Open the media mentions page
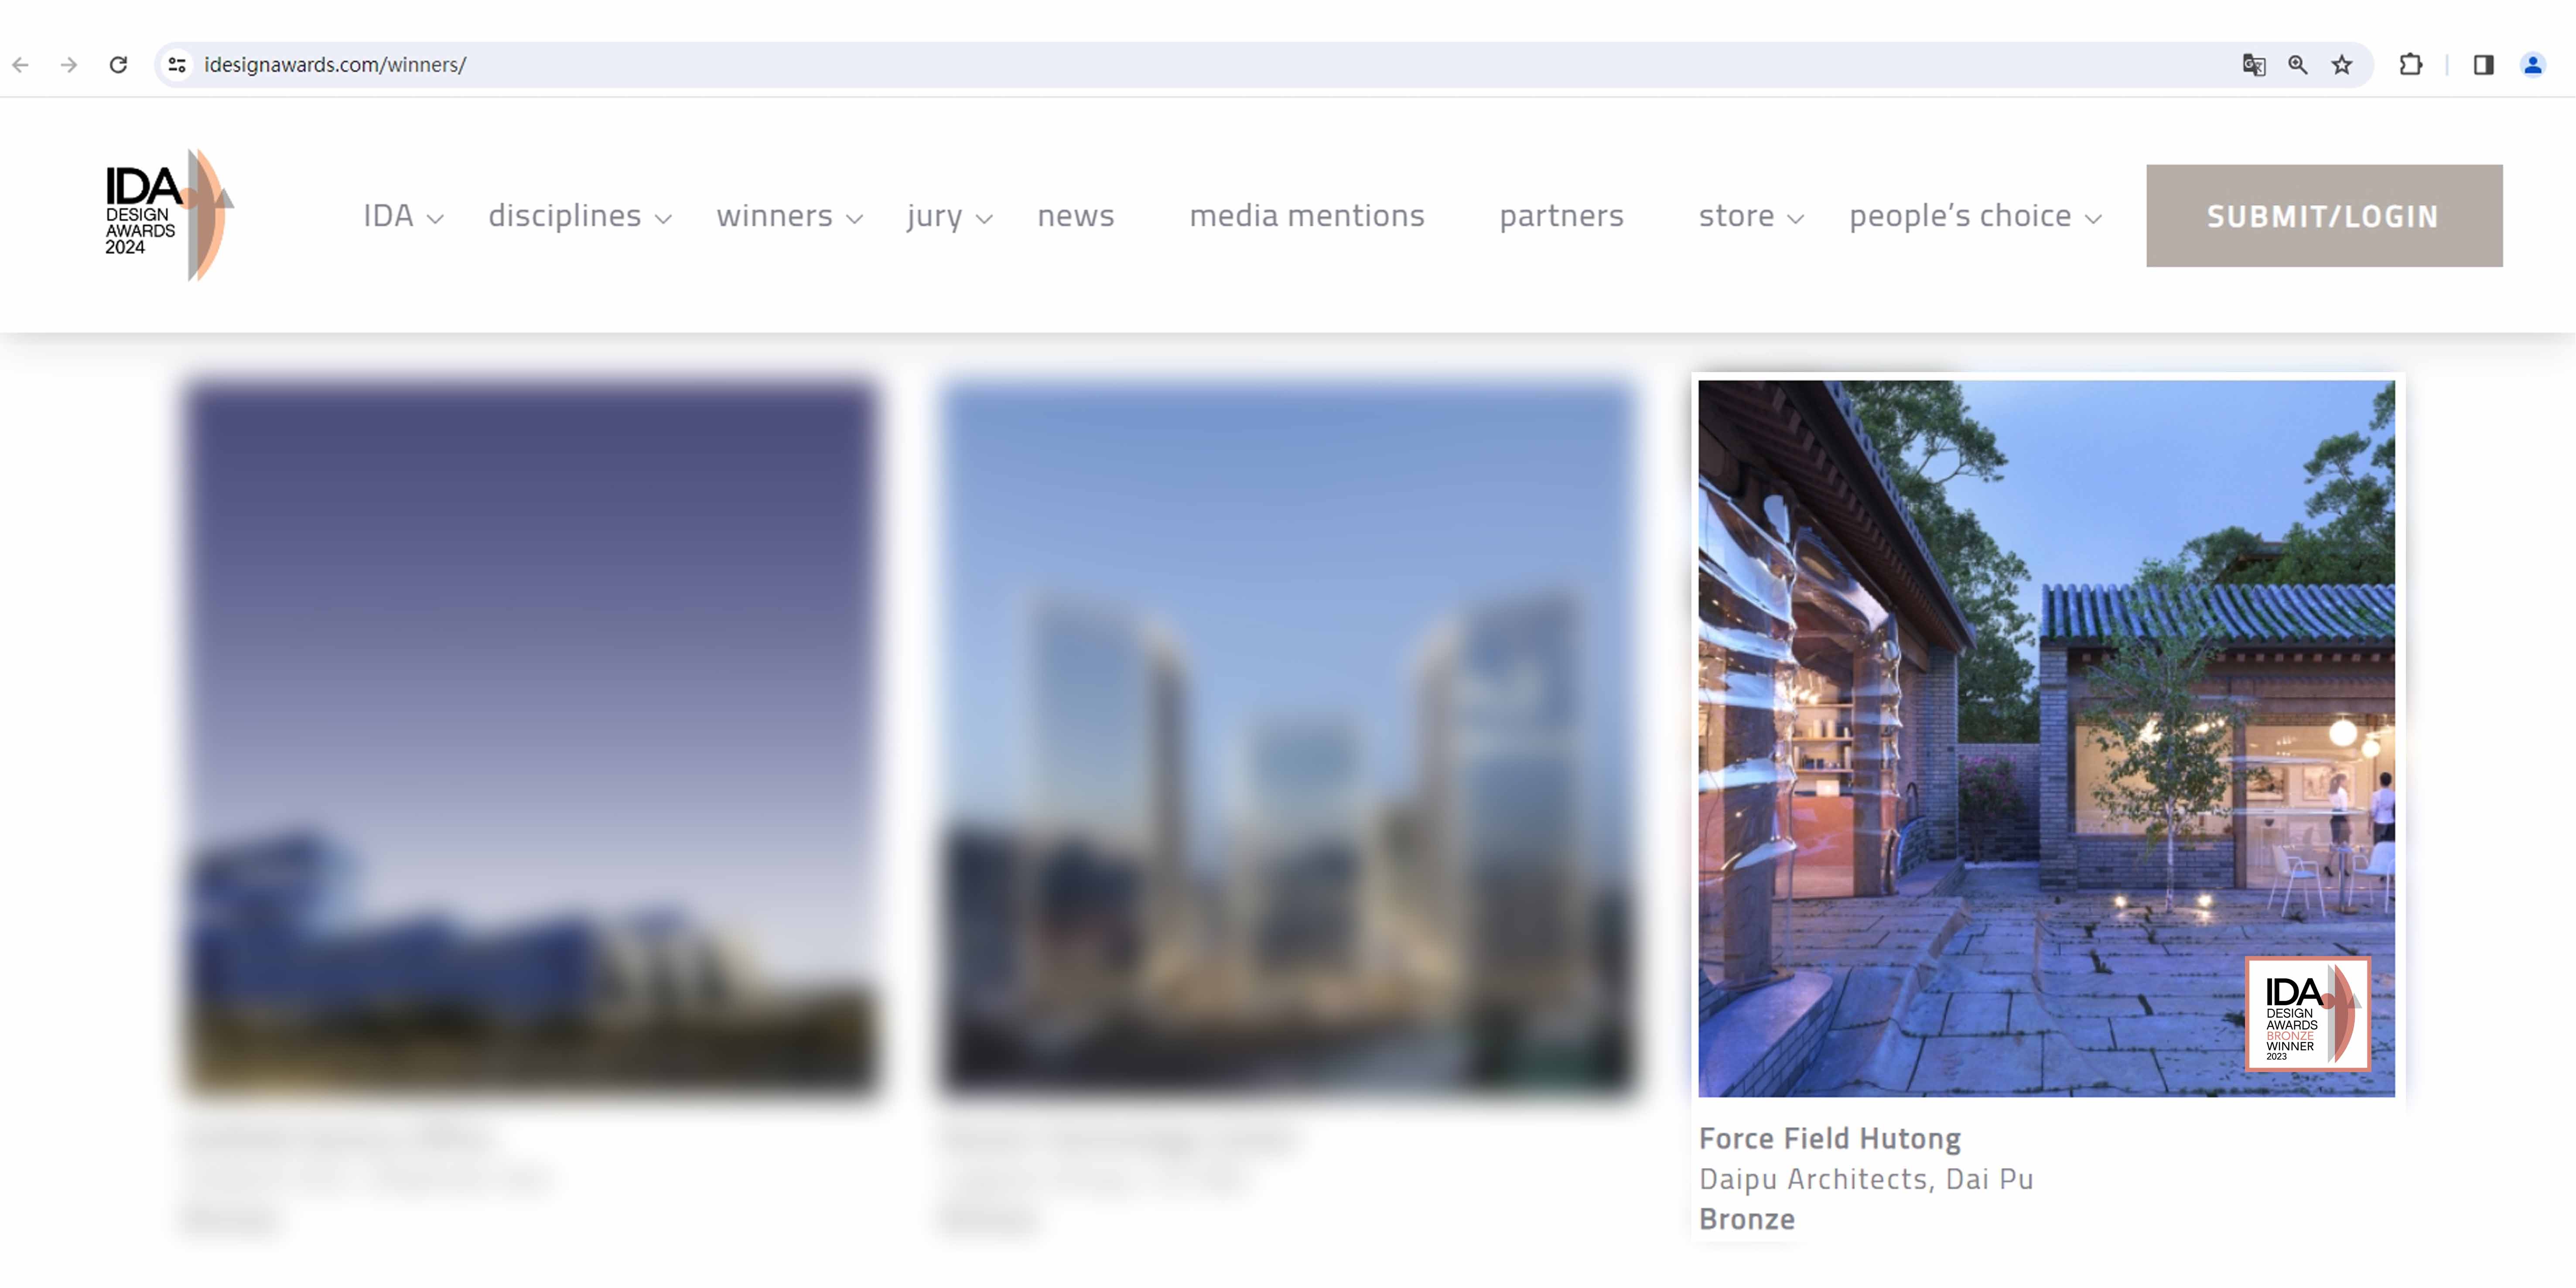This screenshot has height=1288, width=2576. click(x=1306, y=216)
